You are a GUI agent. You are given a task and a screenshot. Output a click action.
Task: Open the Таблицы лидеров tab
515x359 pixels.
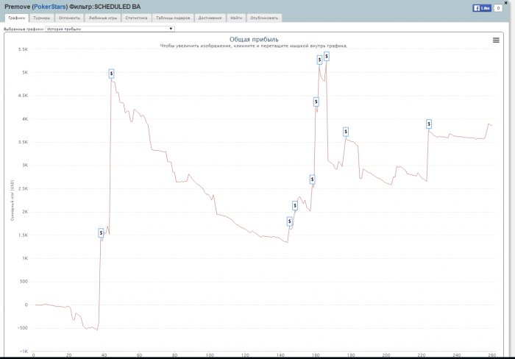pyautogui.click(x=173, y=18)
